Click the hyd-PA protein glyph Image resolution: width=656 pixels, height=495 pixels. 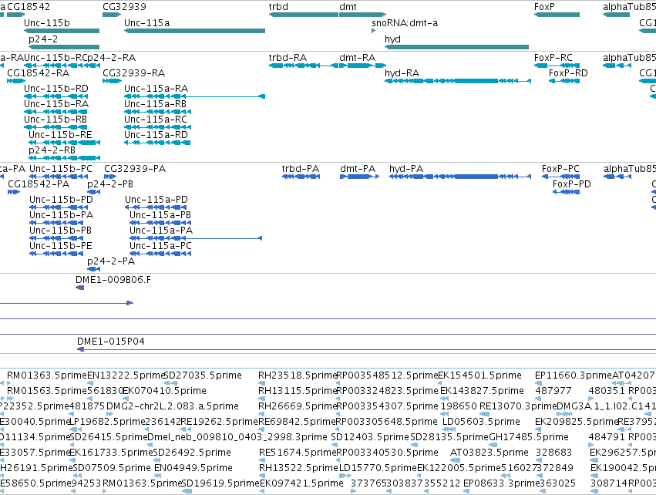point(460,177)
